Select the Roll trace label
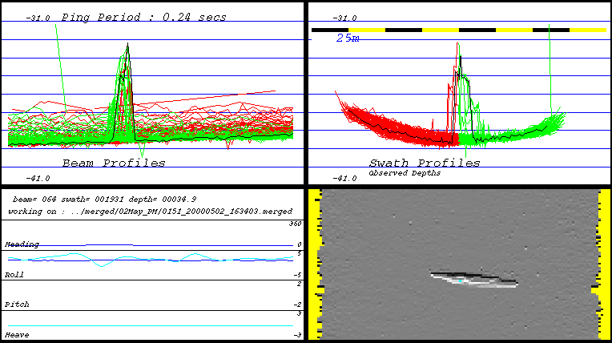This screenshot has width=612, height=343. click(14, 275)
